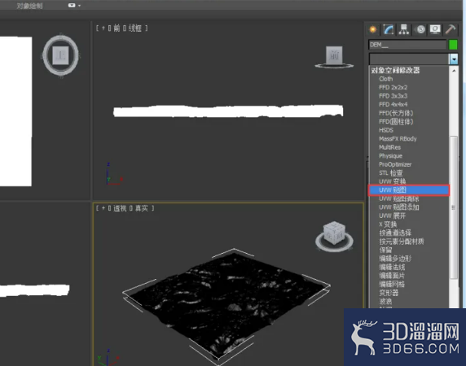Choose the MassFX RBody modifier
466x366 pixels.
pos(398,139)
